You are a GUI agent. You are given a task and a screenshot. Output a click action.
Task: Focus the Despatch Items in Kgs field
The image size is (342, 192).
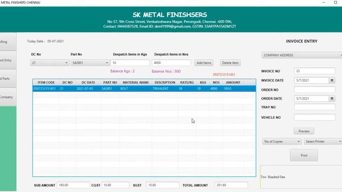(130, 63)
